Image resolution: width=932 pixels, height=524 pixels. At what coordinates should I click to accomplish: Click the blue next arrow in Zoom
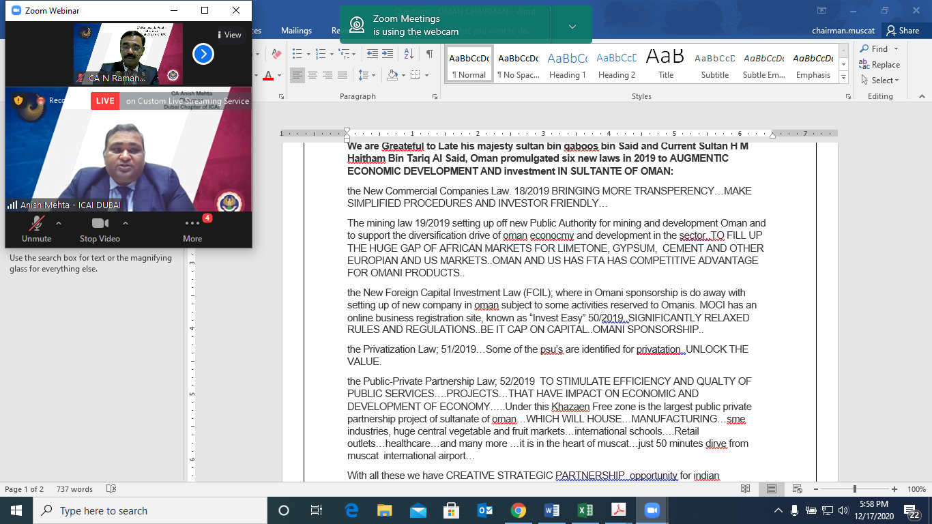(203, 53)
